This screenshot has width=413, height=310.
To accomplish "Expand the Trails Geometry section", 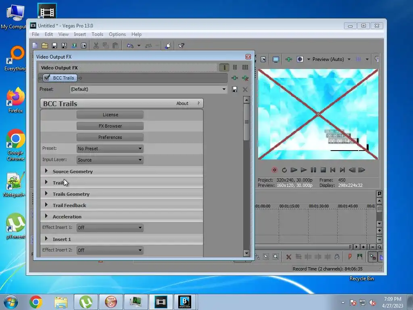I will pos(46,193).
